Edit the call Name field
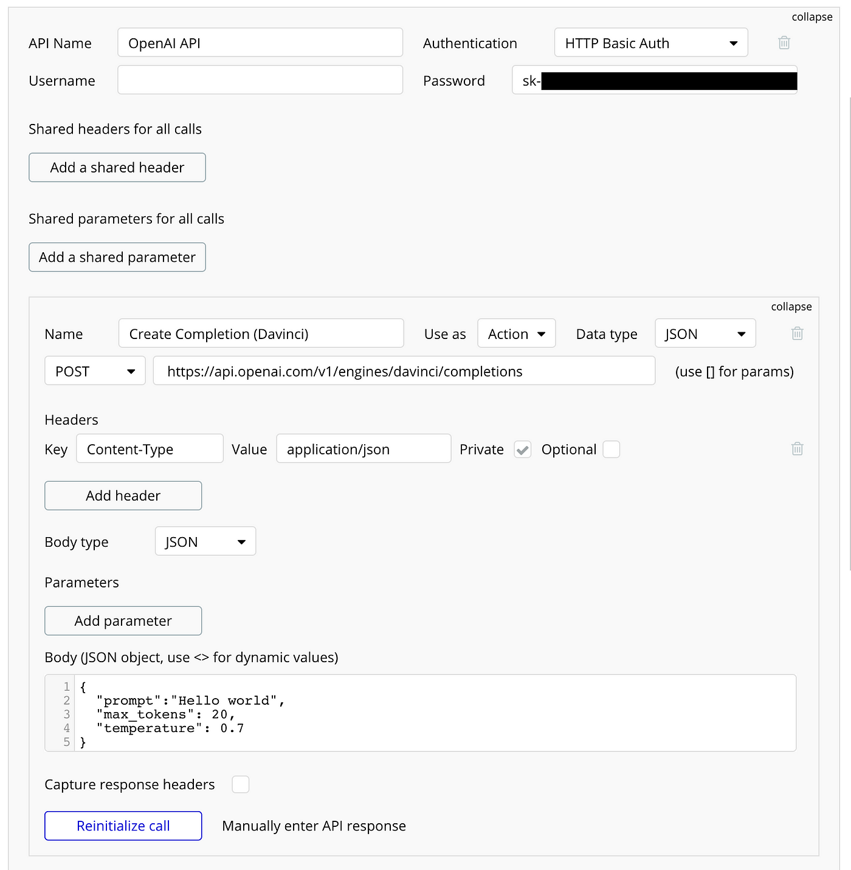851x870 pixels. [261, 334]
